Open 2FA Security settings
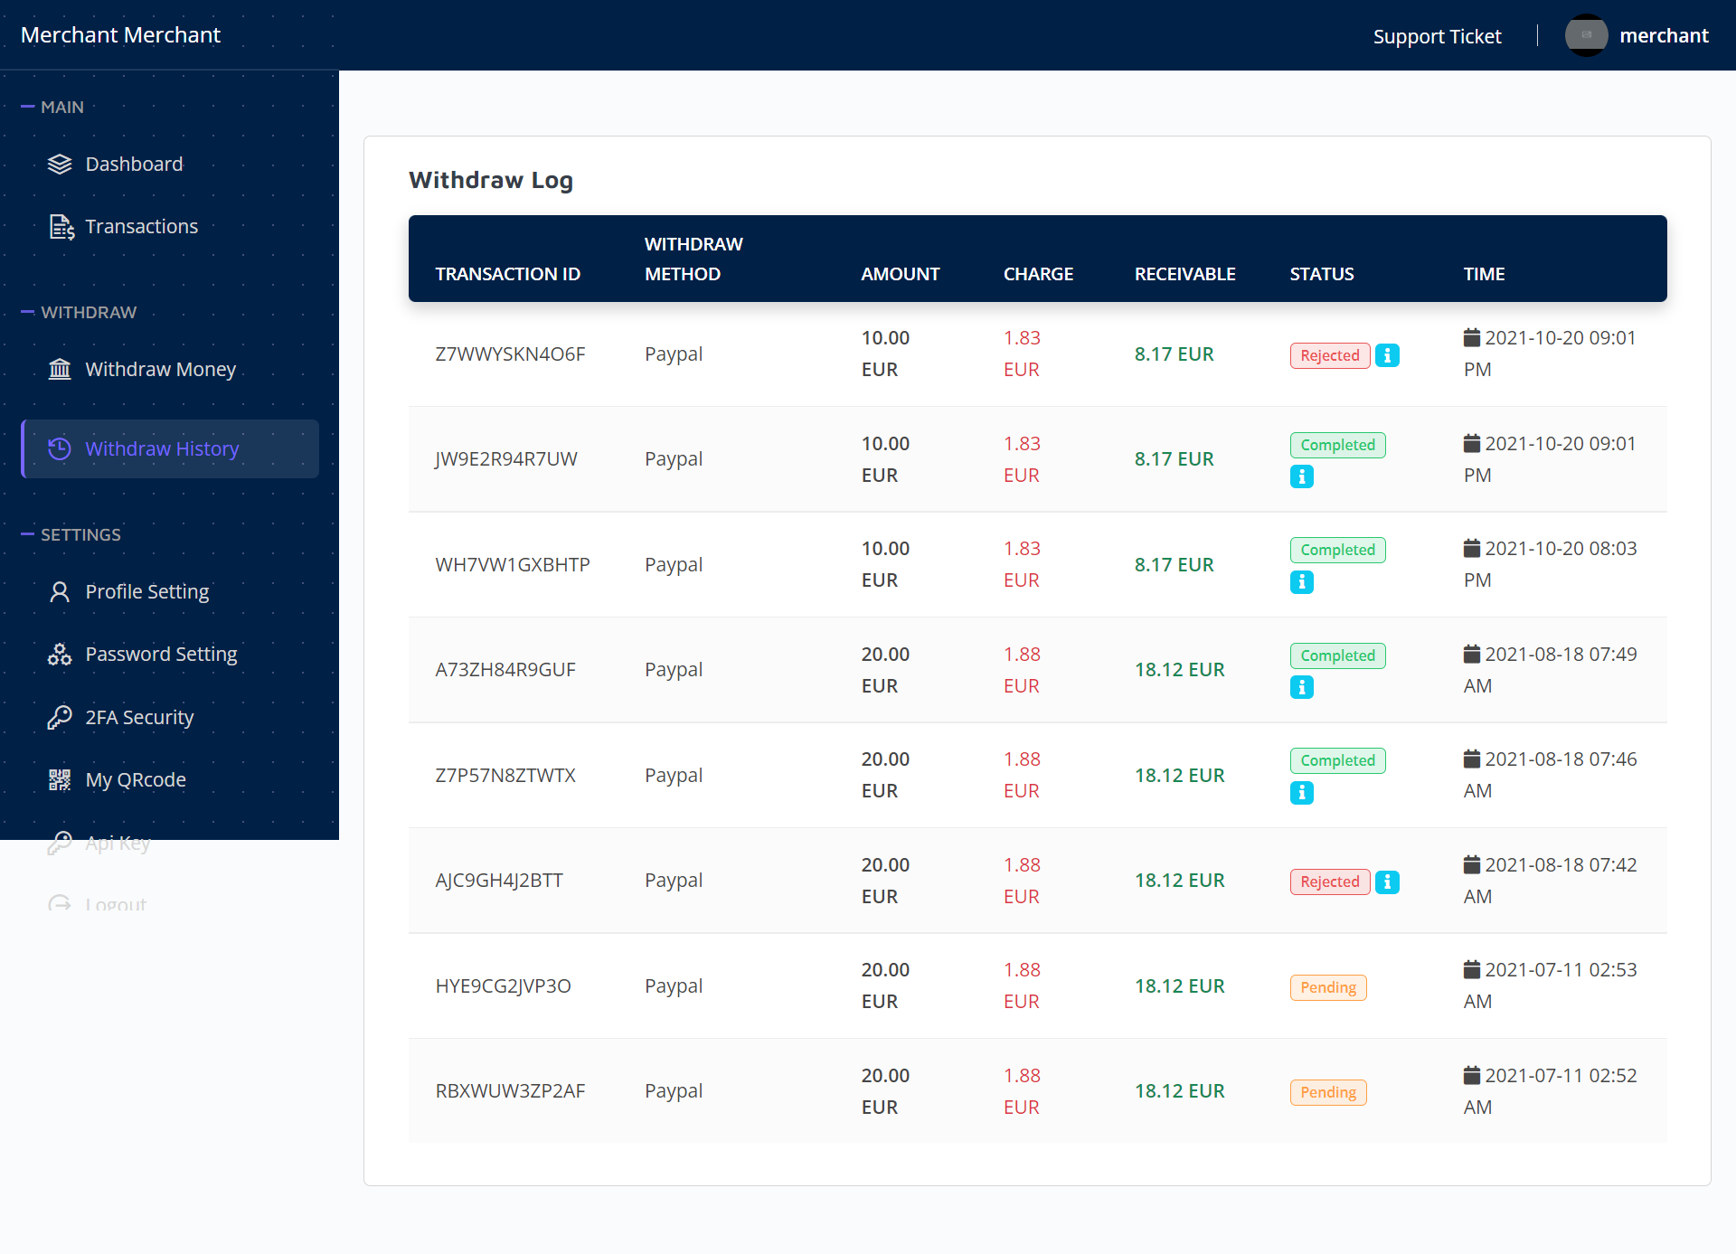This screenshot has height=1254, width=1736. coord(139,718)
